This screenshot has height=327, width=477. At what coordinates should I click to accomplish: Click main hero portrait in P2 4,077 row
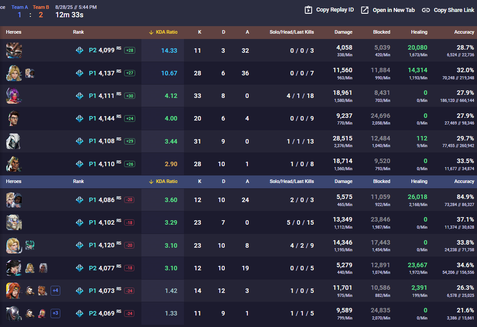pos(14,268)
